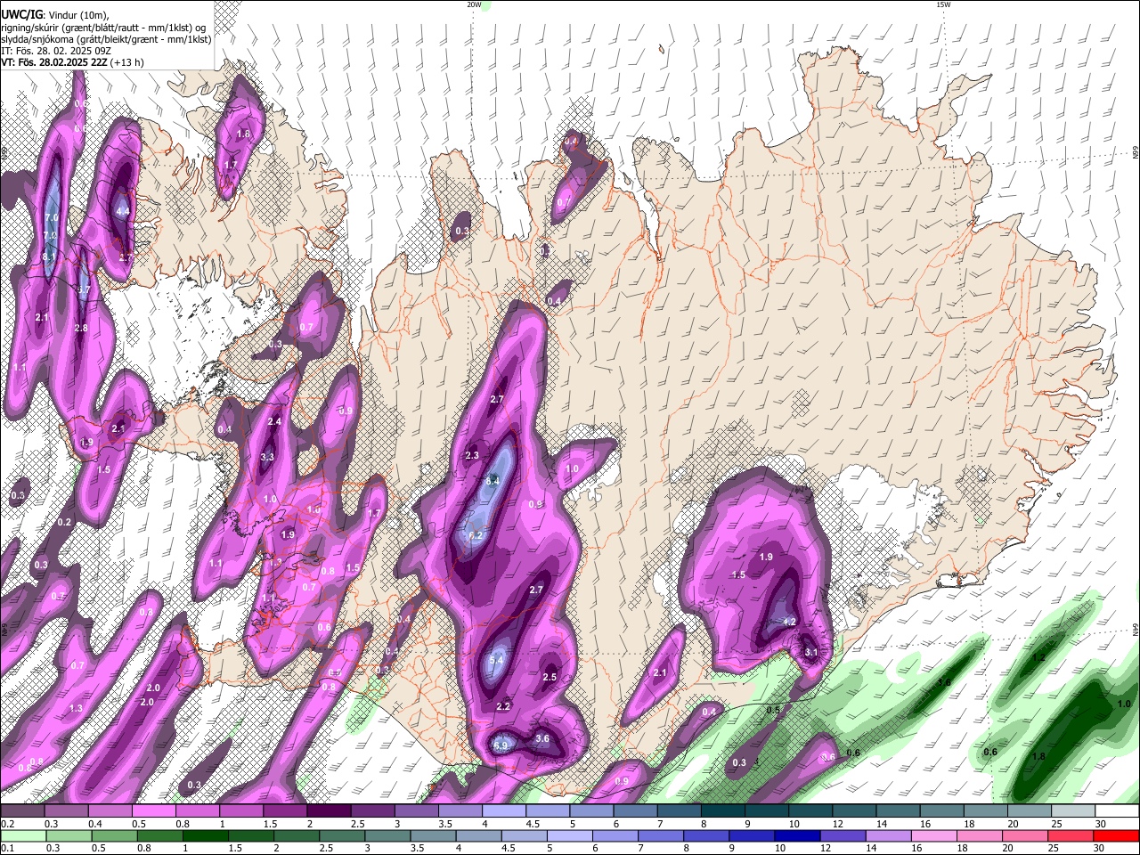Image resolution: width=1140 pixels, height=855 pixels.
Task: Pick the darkest purple 2–2.5 swatch in the upper legend
Action: 329,811
